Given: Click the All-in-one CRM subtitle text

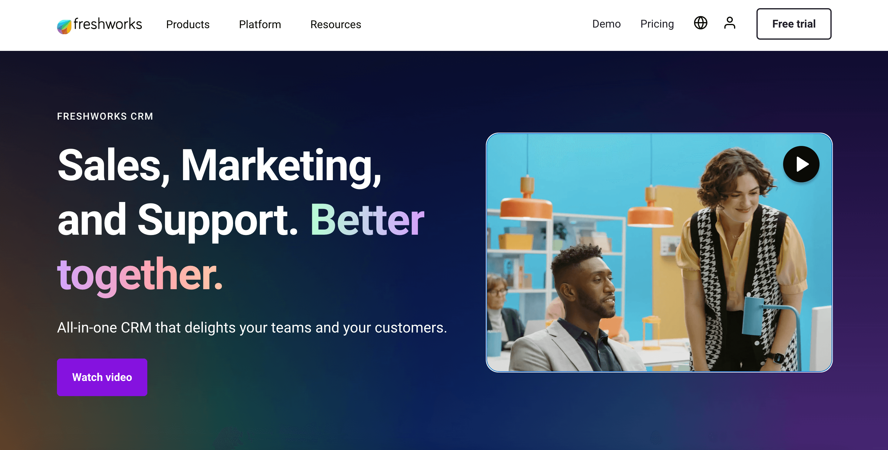Looking at the screenshot, I should click(x=252, y=328).
